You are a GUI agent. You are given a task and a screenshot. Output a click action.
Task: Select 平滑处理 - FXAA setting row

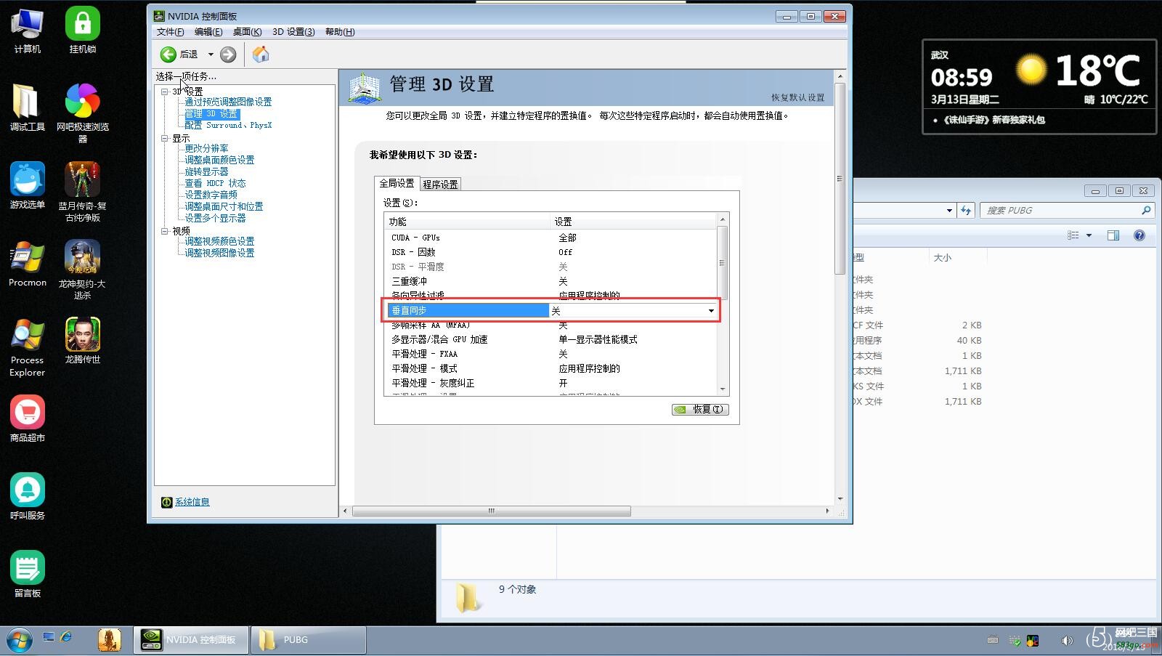coord(550,354)
